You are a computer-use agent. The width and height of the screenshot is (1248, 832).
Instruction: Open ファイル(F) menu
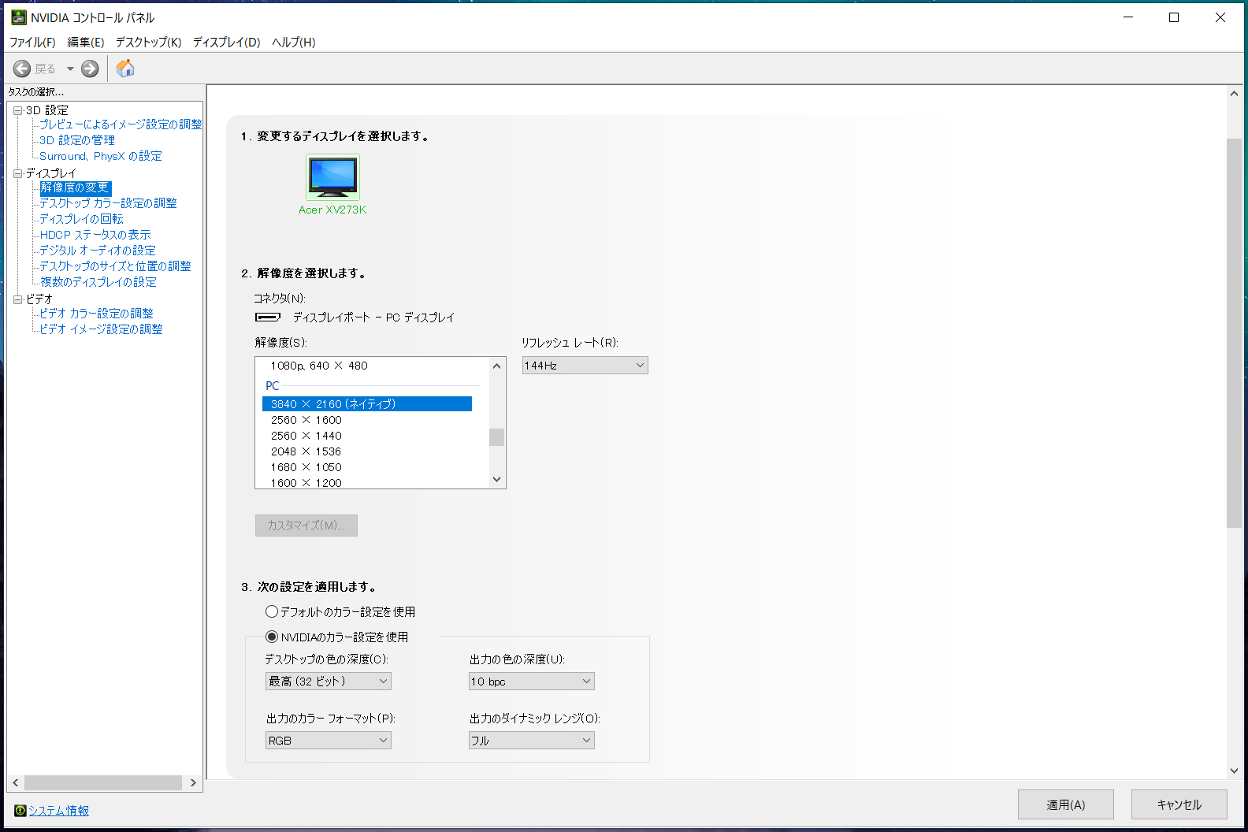[x=32, y=43]
